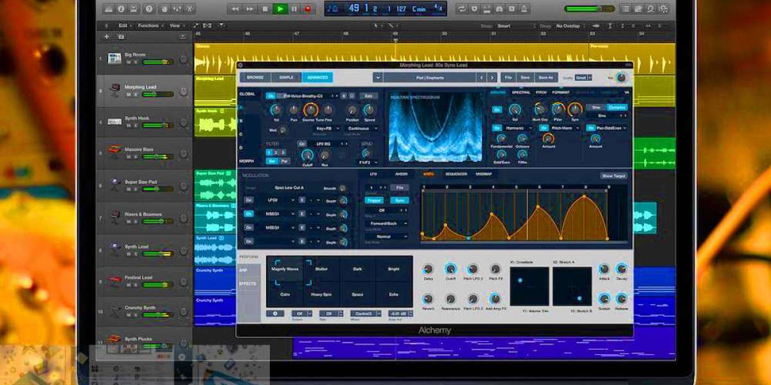Click the Attack knob in Perform section
The height and width of the screenshot is (385, 771).
(x=604, y=269)
